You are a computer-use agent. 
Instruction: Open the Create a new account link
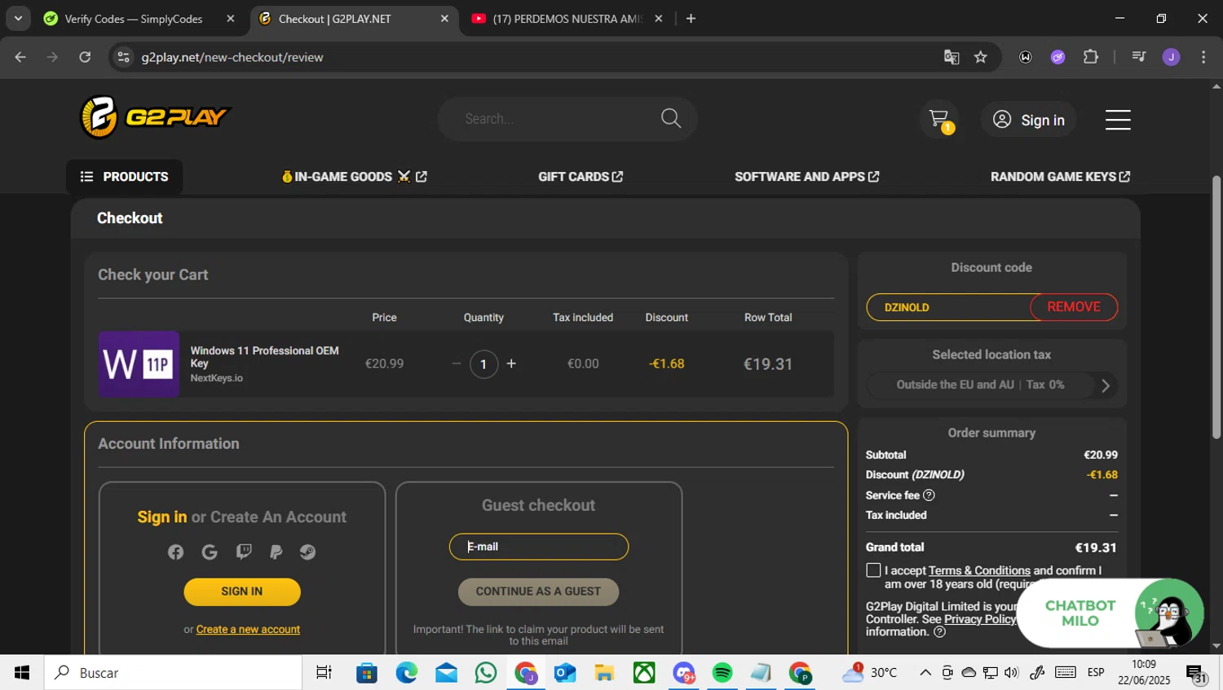pos(248,630)
